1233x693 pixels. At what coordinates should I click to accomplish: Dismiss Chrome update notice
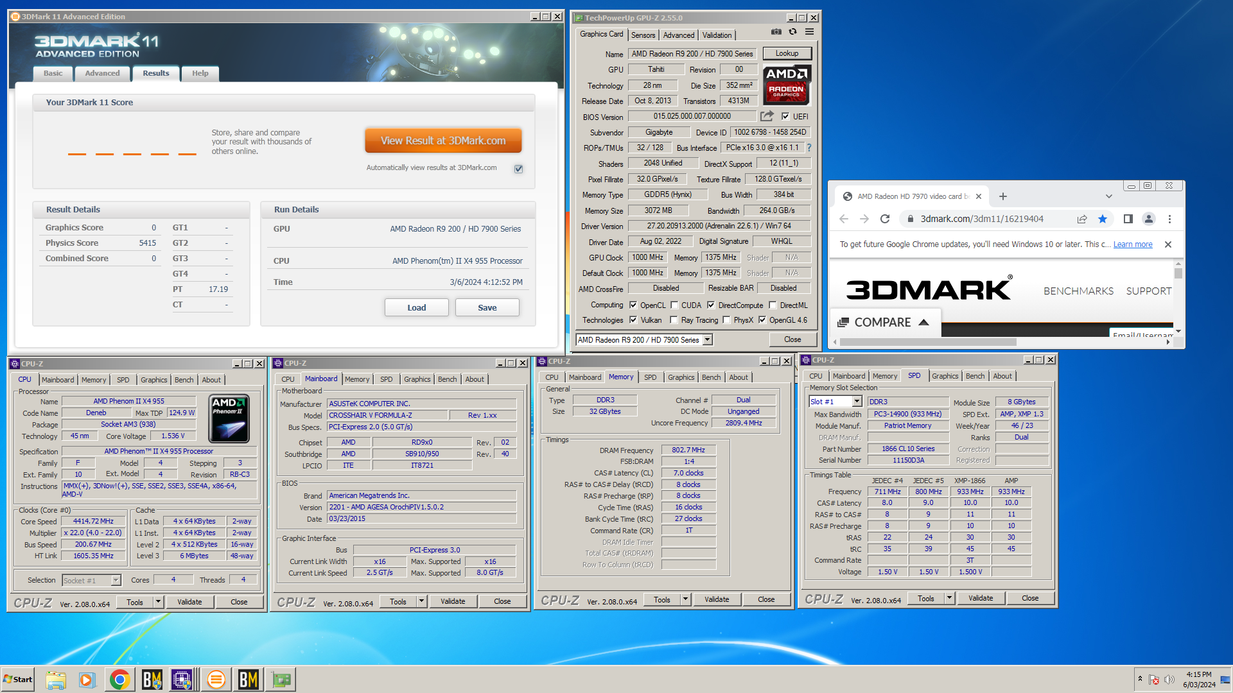1168,244
